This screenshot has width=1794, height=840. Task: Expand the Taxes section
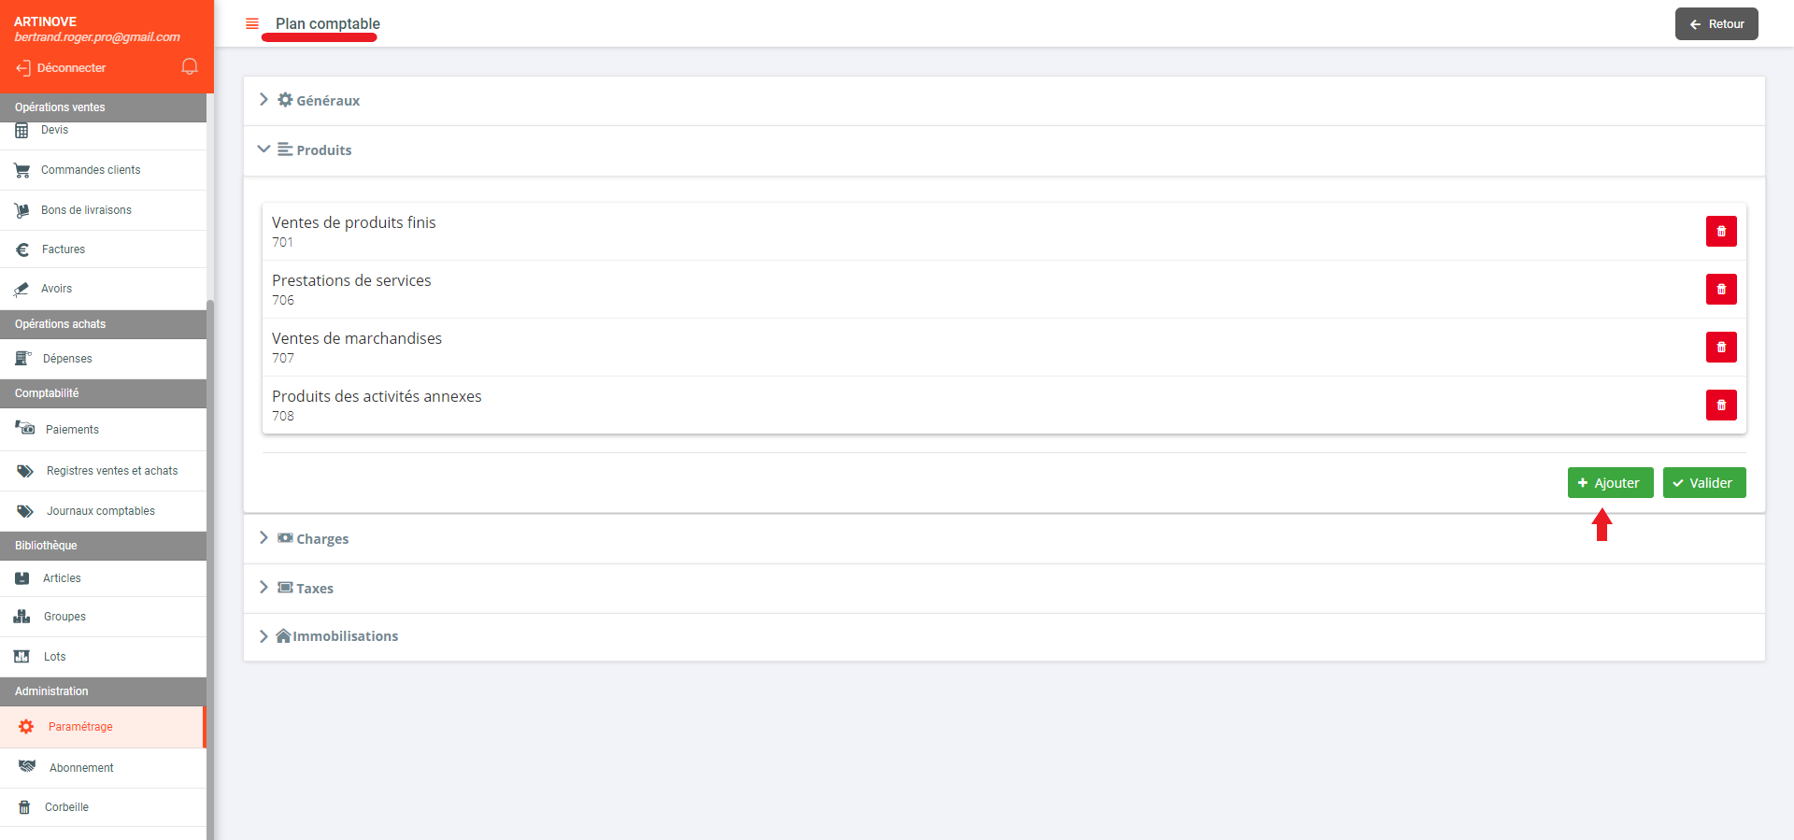263,588
